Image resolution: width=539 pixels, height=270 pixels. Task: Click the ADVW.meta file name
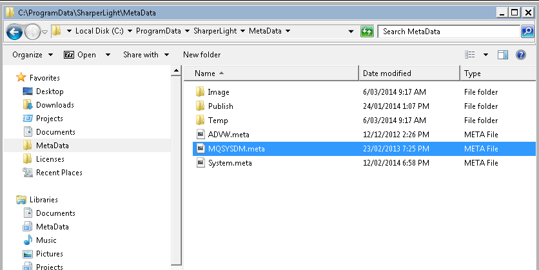(229, 135)
